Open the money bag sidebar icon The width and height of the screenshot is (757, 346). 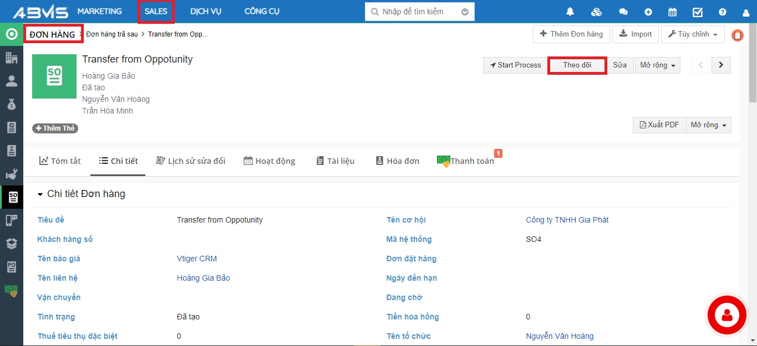click(x=12, y=104)
